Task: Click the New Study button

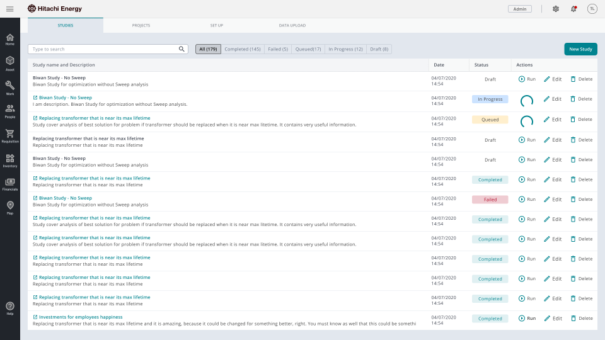Action: point(580,49)
